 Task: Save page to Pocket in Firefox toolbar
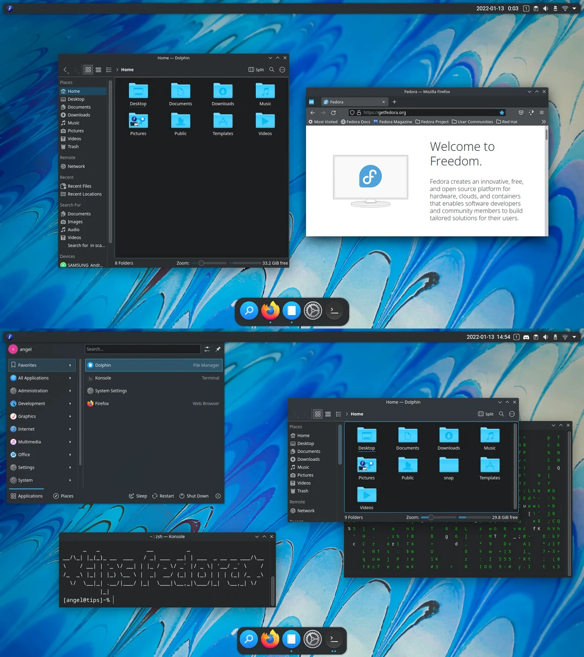(x=520, y=112)
